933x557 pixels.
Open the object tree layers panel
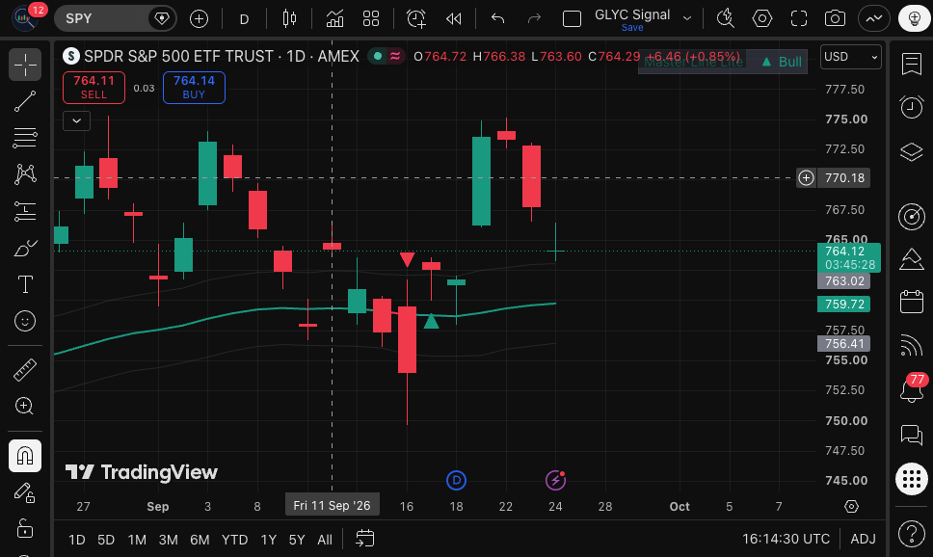912,151
